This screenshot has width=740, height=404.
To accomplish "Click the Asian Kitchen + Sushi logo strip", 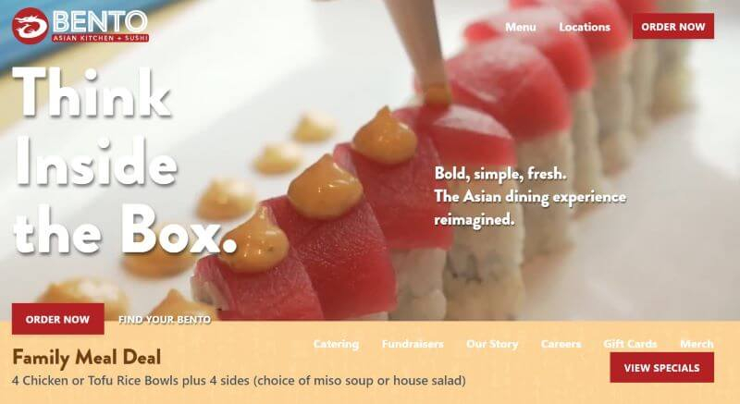I will point(101,38).
